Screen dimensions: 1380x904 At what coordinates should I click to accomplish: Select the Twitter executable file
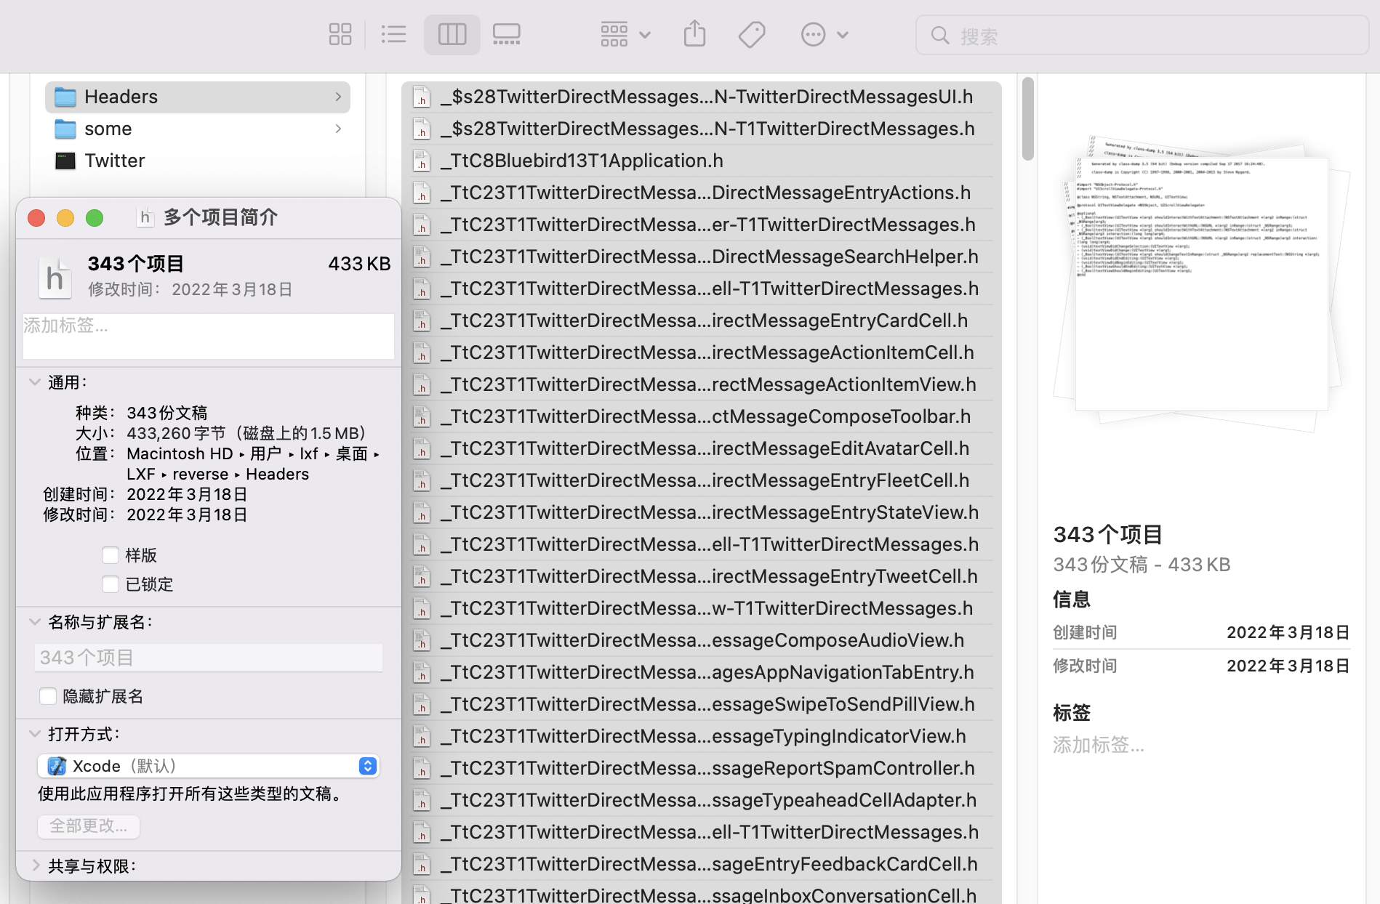[197, 161]
